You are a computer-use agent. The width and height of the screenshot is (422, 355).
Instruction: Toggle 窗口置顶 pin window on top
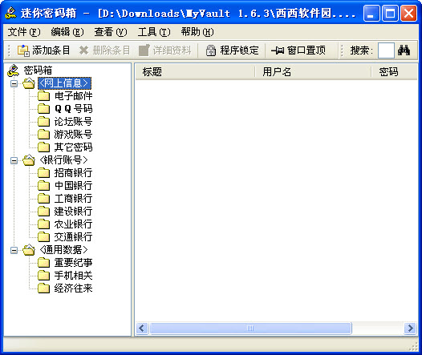click(x=298, y=50)
